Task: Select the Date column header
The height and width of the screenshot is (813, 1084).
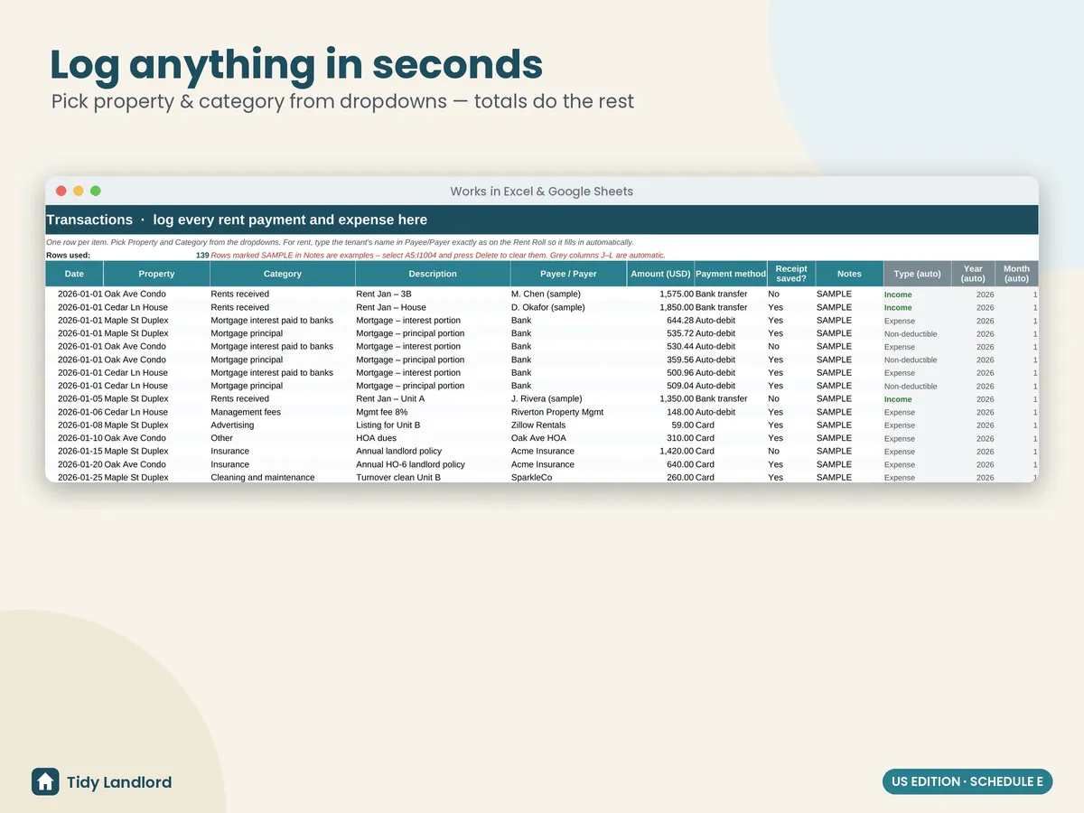Action: coord(74,274)
